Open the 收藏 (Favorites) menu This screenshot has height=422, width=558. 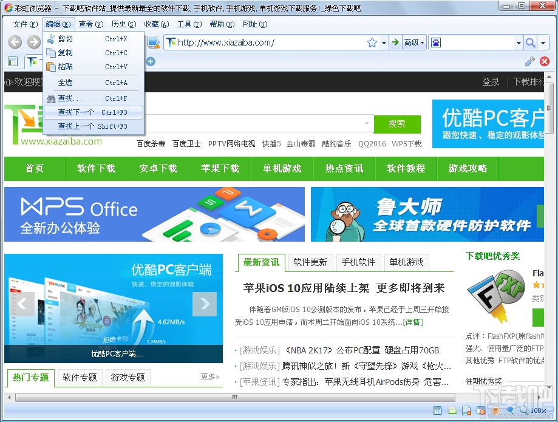point(156,24)
